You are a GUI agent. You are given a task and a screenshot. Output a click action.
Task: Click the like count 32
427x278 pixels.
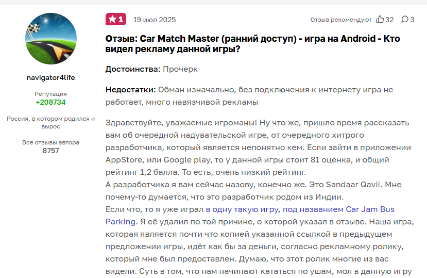pyautogui.click(x=389, y=20)
